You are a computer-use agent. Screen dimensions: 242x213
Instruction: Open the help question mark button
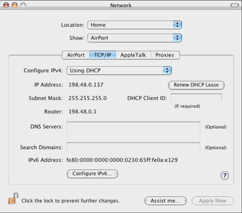(x=225, y=175)
